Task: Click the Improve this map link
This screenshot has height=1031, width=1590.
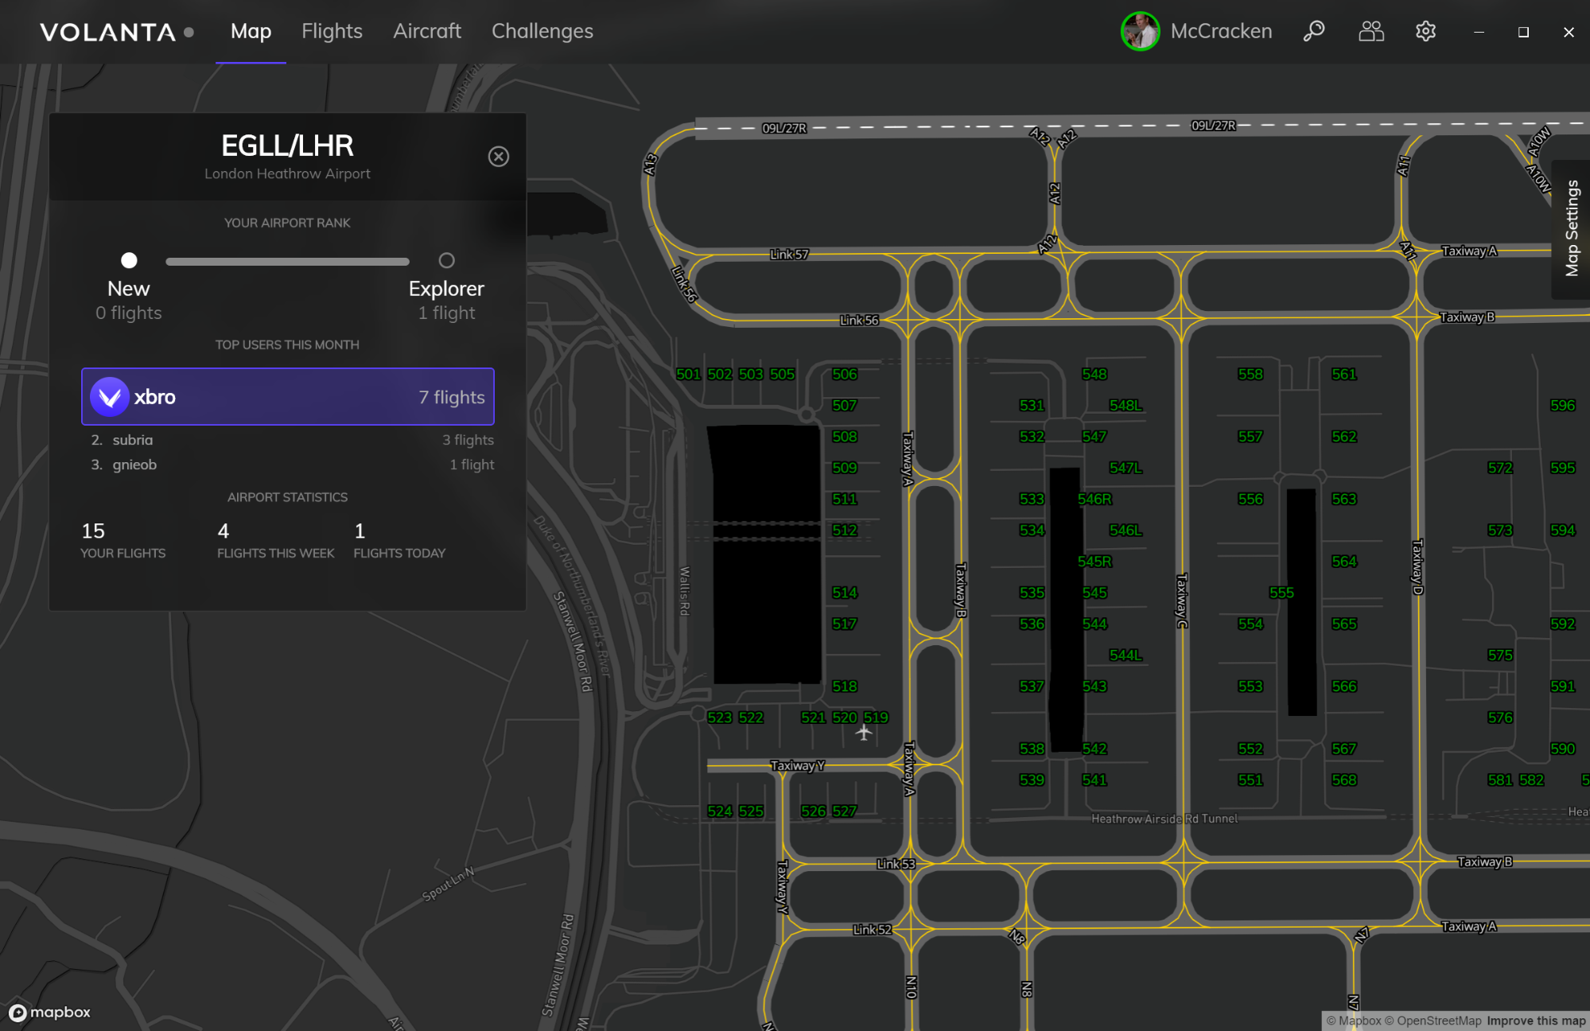Action: [1535, 1021]
